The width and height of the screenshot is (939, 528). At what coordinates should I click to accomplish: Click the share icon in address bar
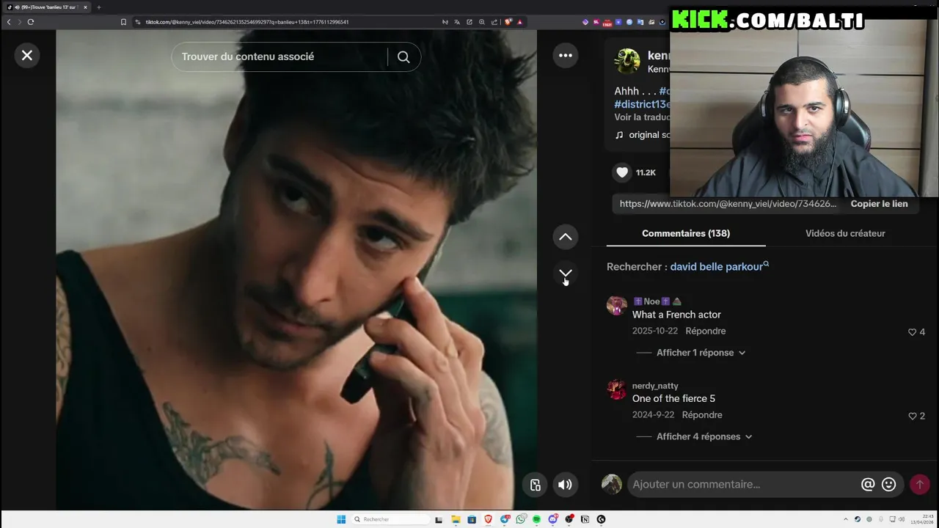494,22
